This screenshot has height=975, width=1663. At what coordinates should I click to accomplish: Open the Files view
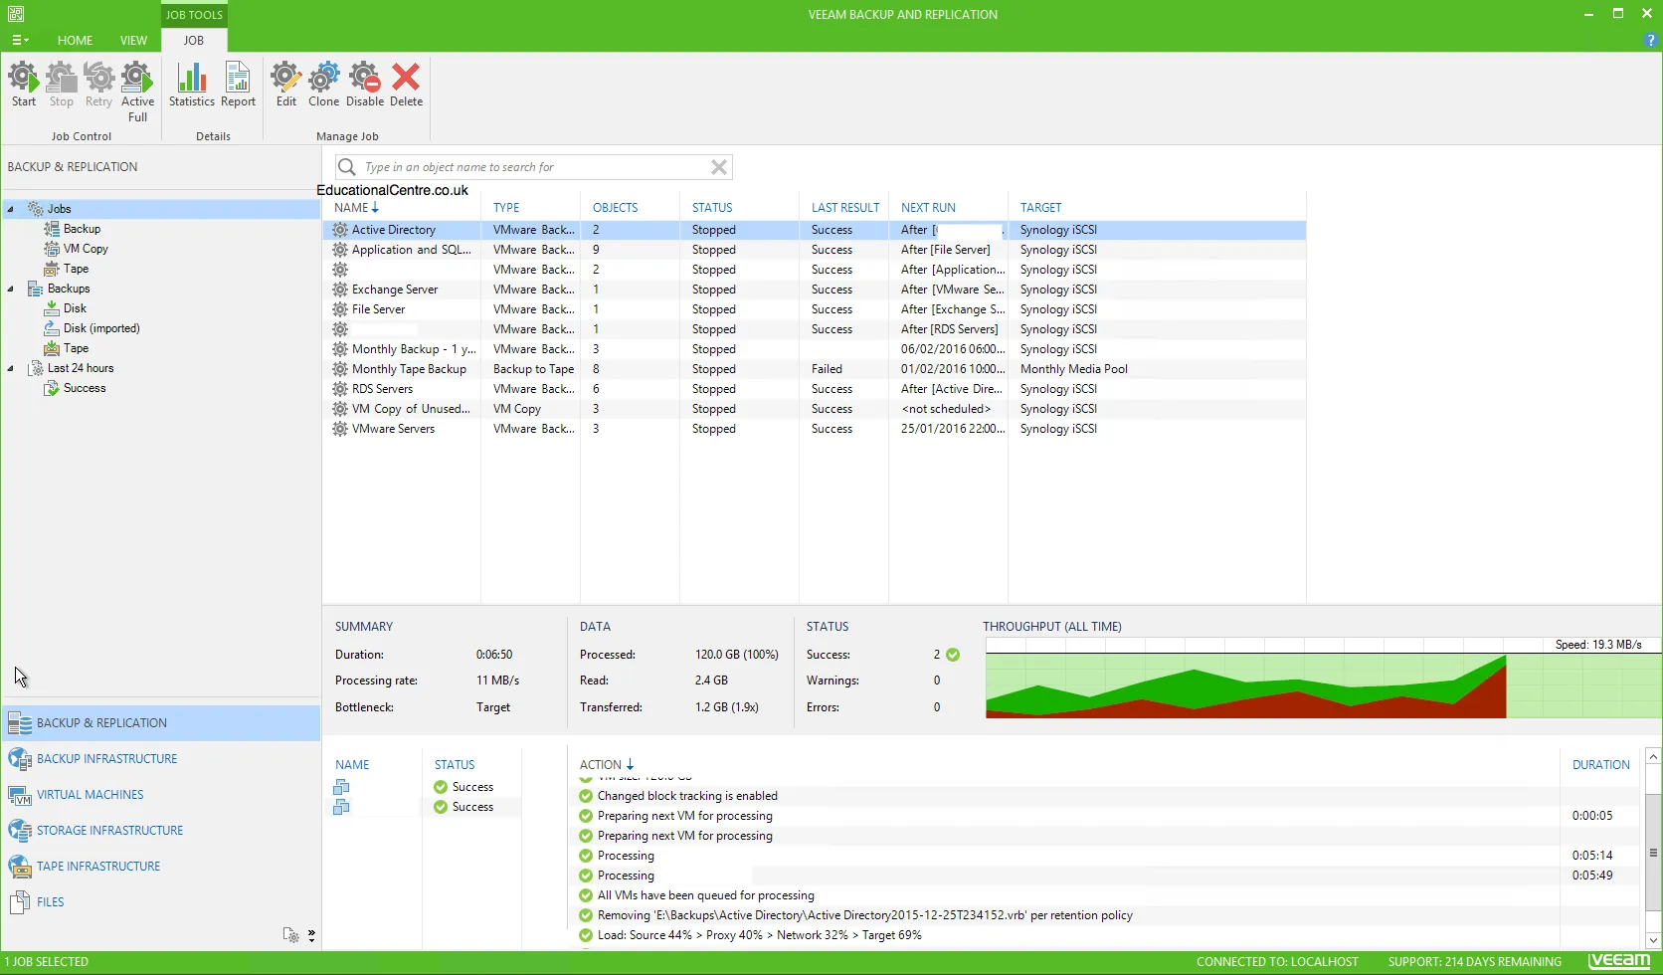click(161, 902)
